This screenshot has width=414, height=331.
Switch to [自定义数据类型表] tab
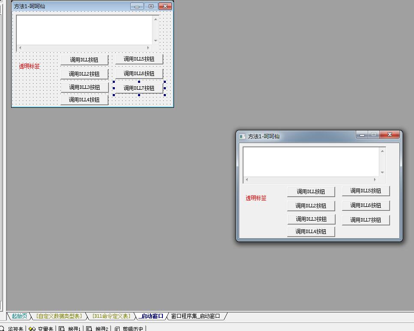(59, 316)
